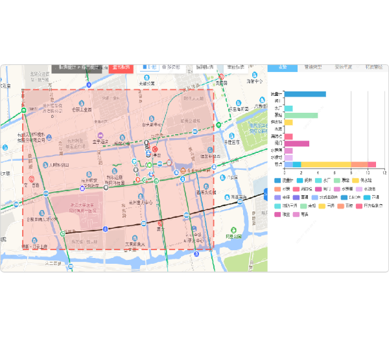Screen dimensions: 389x337
Task: Click the red hospital marker icon on left of map
Action: (x=31, y=179)
